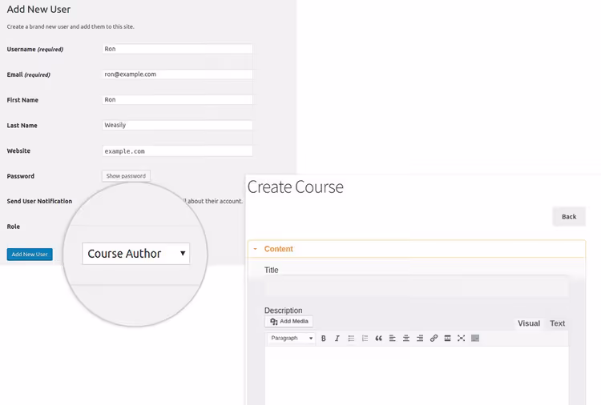Click the Send User Notification label
This screenshot has width=601, height=405.
point(39,202)
